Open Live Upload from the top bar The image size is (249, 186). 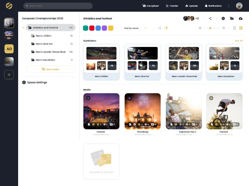(x=151, y=6)
